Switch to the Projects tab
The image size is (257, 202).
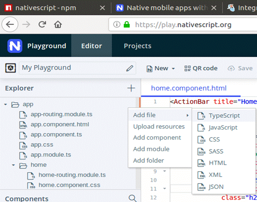coord(137,46)
